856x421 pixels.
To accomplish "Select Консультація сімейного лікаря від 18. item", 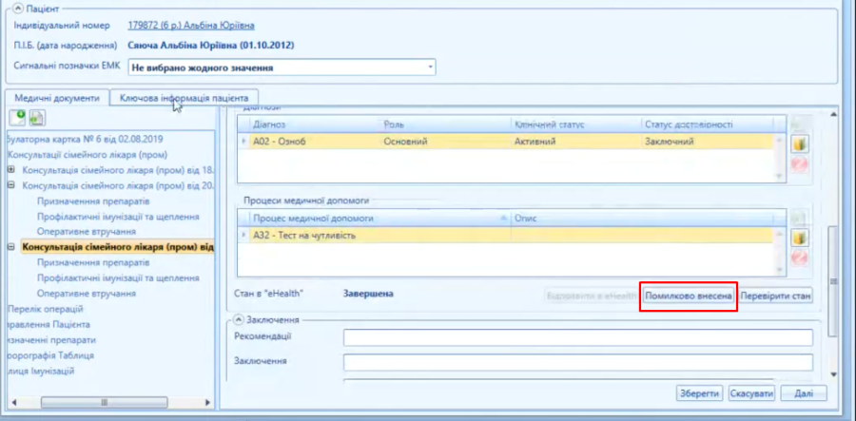I will tap(118, 170).
